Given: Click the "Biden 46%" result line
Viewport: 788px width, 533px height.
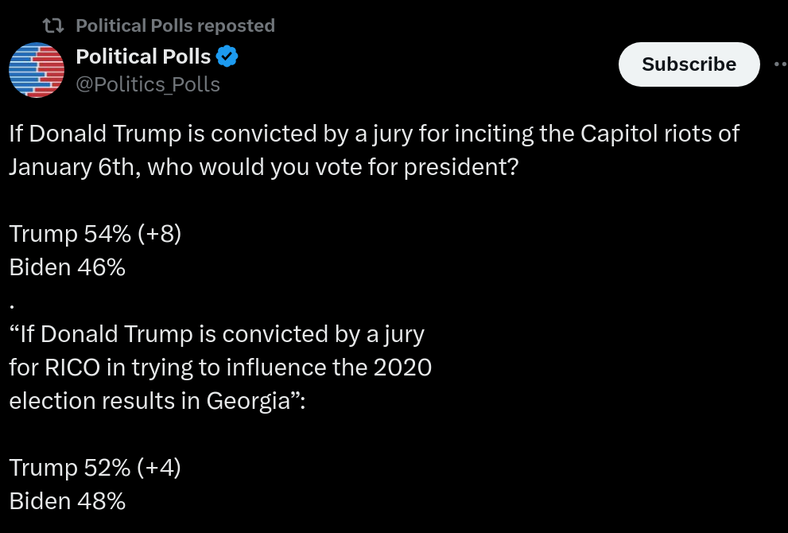Looking at the screenshot, I should (x=68, y=267).
